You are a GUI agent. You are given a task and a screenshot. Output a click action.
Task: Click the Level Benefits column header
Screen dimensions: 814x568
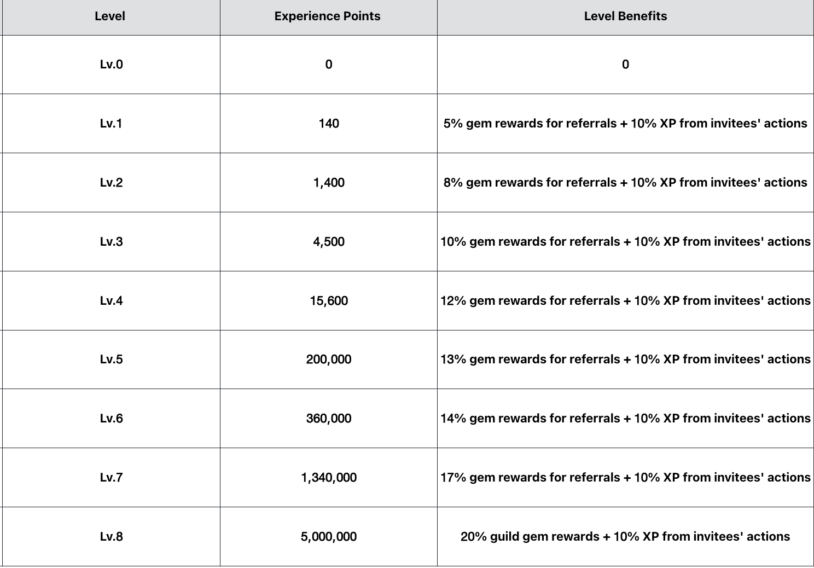point(625,16)
